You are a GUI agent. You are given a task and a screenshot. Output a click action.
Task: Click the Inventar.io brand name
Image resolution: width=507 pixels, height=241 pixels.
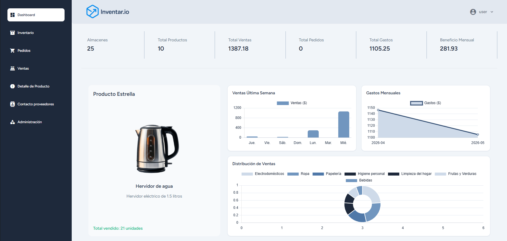115,12
